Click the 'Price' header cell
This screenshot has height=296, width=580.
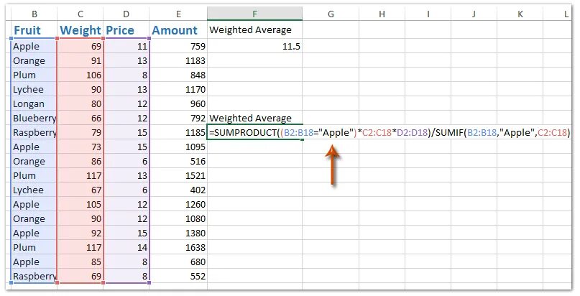click(x=126, y=30)
